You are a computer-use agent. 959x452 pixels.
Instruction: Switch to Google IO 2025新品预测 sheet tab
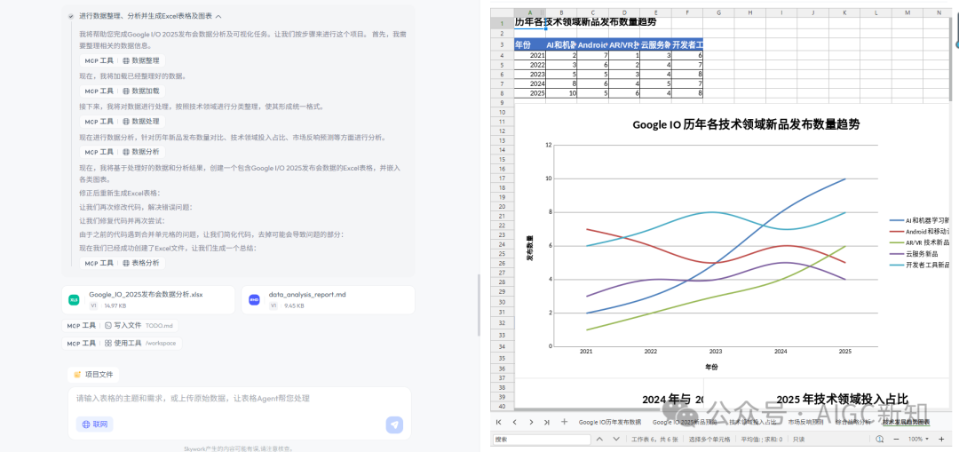click(x=683, y=422)
